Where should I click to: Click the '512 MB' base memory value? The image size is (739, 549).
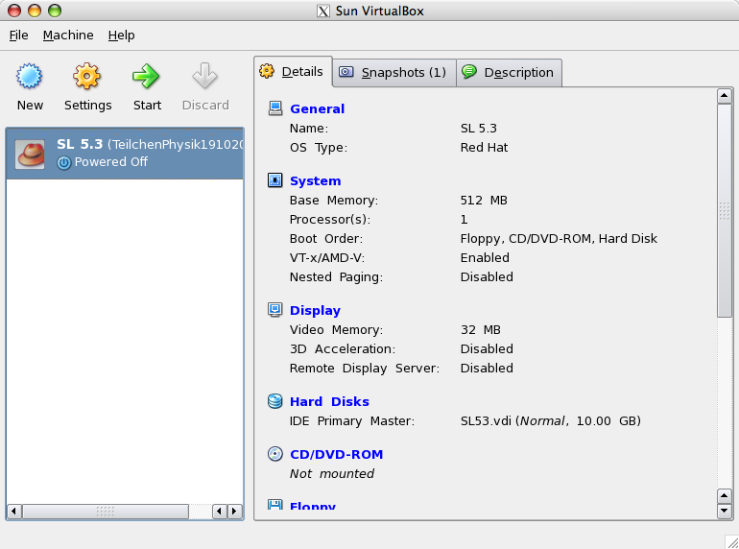484,201
